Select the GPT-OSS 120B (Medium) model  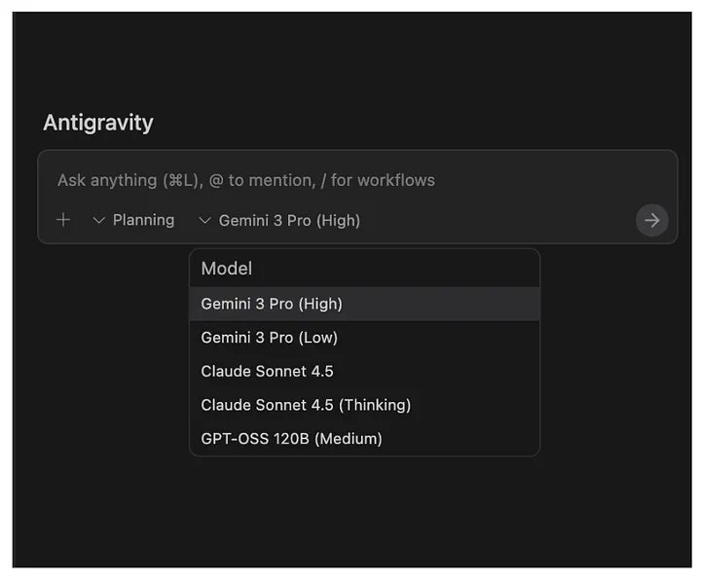point(291,439)
